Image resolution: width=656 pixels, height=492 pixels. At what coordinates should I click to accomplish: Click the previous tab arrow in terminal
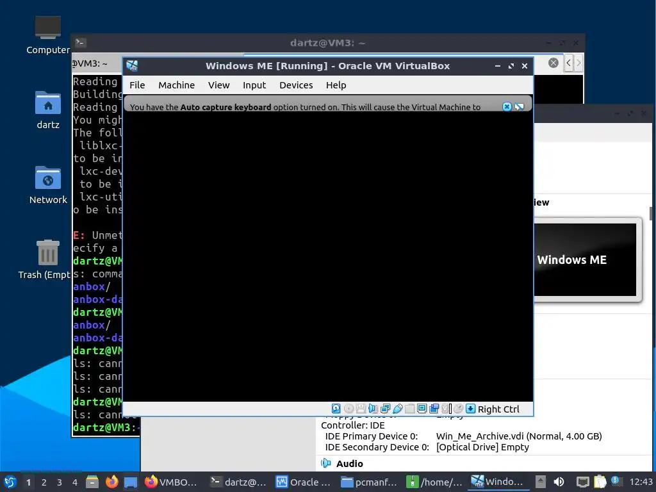pos(568,63)
